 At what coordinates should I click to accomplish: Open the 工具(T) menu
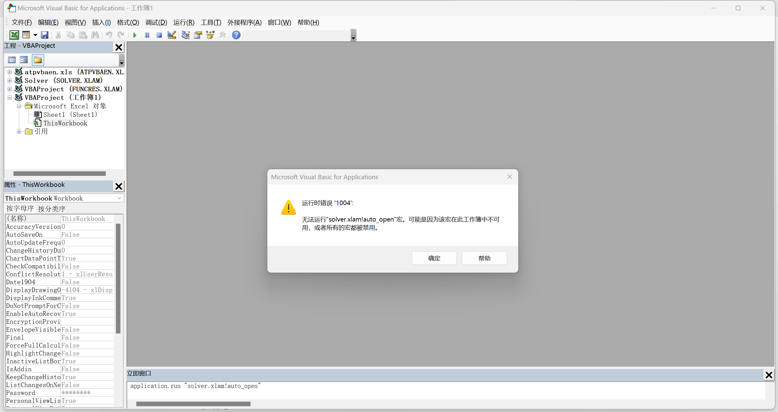(211, 23)
